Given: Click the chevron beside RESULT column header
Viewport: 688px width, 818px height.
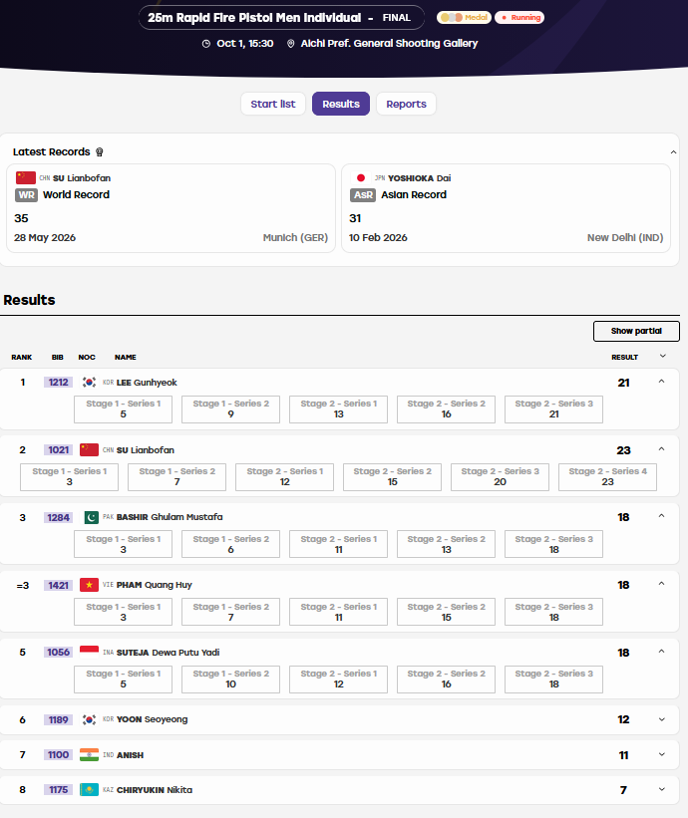Looking at the screenshot, I should point(662,357).
